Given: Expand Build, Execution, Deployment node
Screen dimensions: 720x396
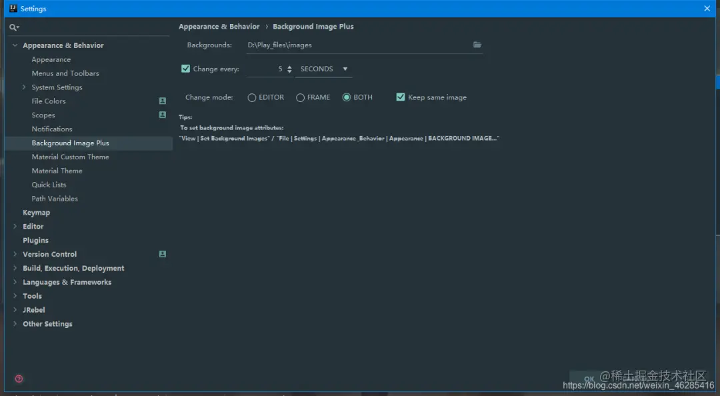Looking at the screenshot, I should 15,268.
